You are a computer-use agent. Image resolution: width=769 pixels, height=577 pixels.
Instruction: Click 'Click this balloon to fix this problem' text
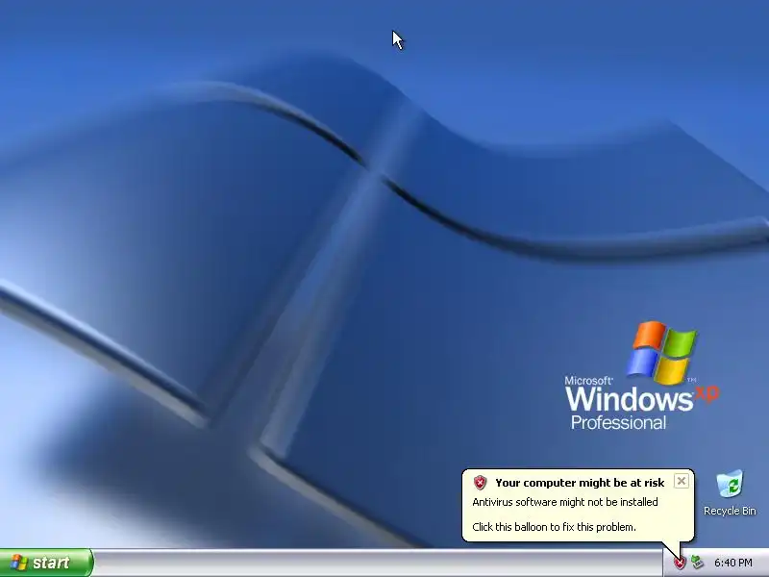[x=555, y=527]
